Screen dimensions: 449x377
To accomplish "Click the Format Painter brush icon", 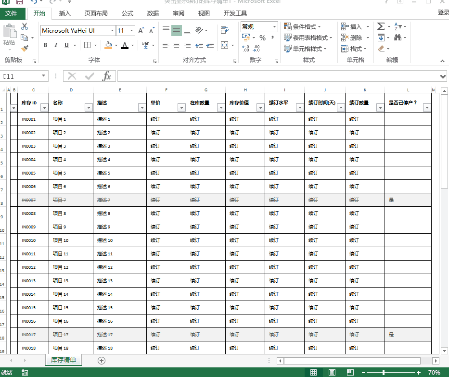I will tap(25, 49).
